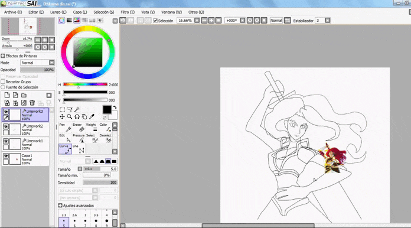This screenshot has height=228, width=411.
Task: Open the Capa menu
Action: [80, 12]
